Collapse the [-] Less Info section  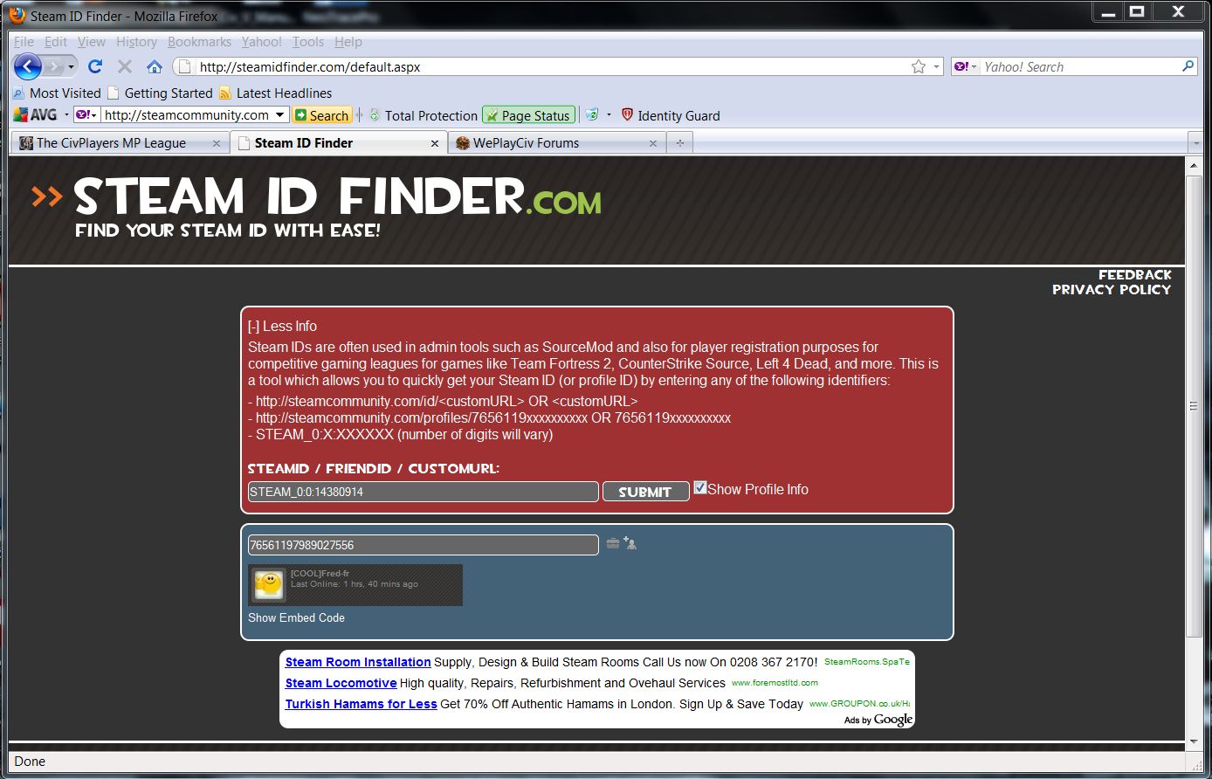(x=282, y=326)
